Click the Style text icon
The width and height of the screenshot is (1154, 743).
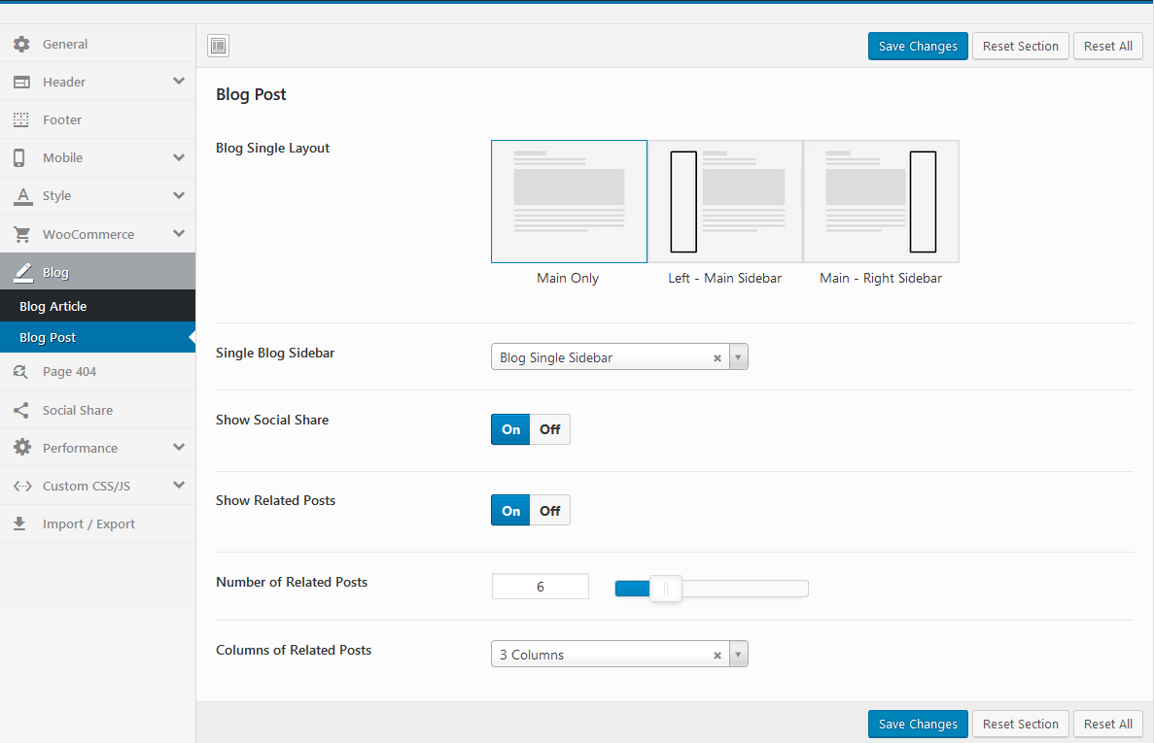[22, 196]
